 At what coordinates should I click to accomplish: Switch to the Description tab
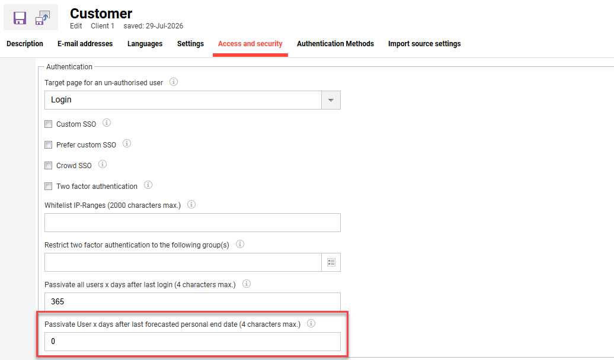coord(25,44)
